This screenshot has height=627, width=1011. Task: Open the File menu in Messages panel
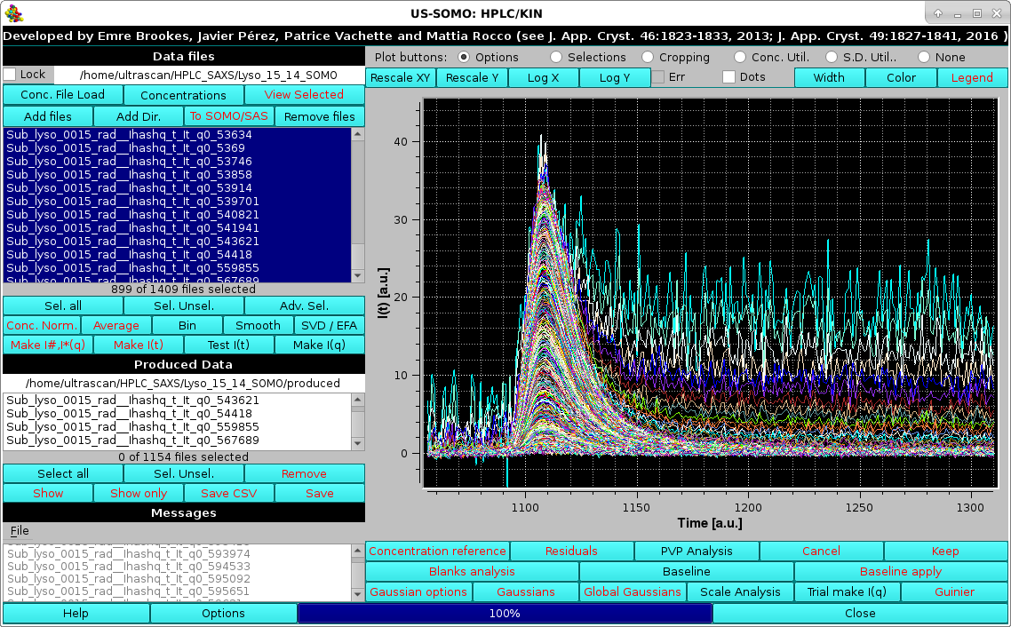(x=20, y=530)
